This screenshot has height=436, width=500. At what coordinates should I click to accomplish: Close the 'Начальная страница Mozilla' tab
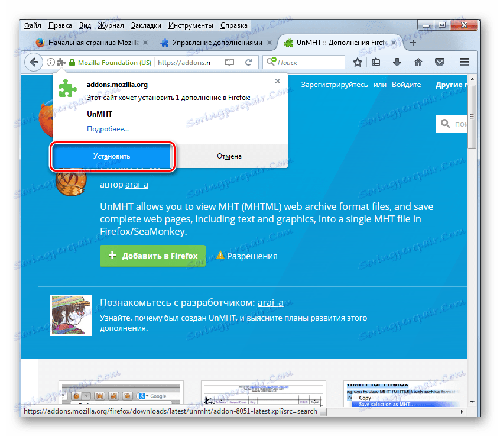pos(145,43)
